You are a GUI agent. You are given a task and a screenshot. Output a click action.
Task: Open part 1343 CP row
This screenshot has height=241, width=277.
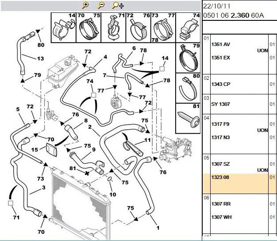coord(221,84)
